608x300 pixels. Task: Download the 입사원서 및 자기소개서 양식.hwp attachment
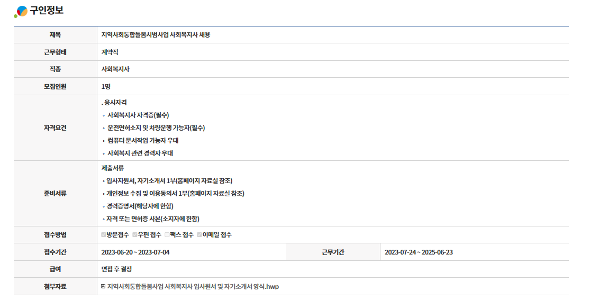(x=193, y=286)
